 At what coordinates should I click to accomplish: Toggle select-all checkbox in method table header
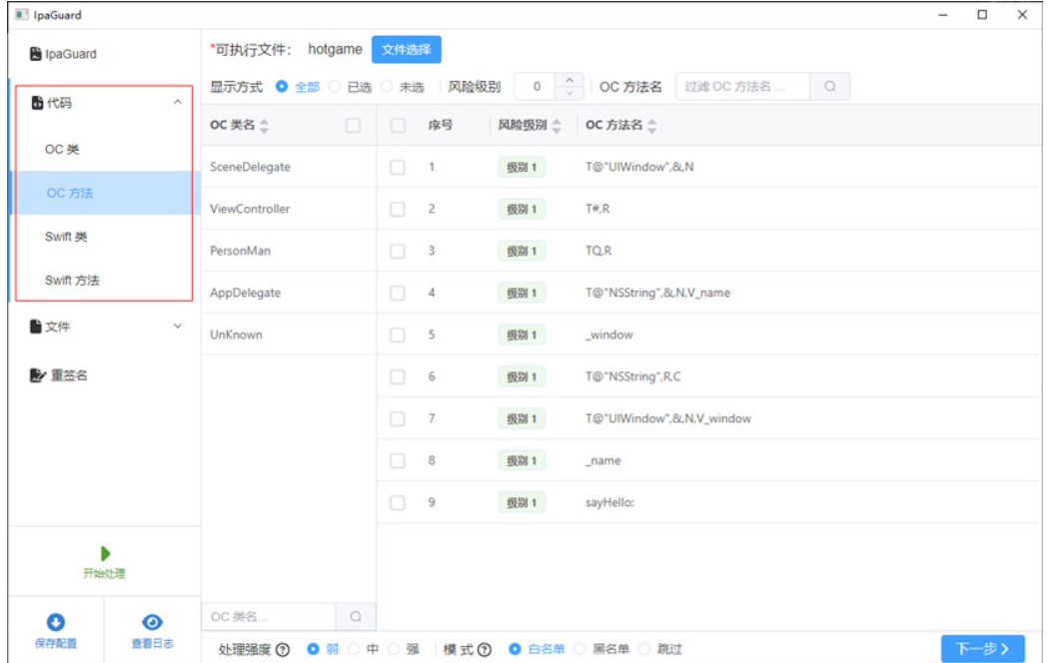point(398,126)
